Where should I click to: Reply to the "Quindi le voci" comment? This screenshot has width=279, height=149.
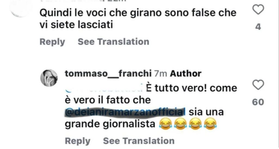(52, 42)
